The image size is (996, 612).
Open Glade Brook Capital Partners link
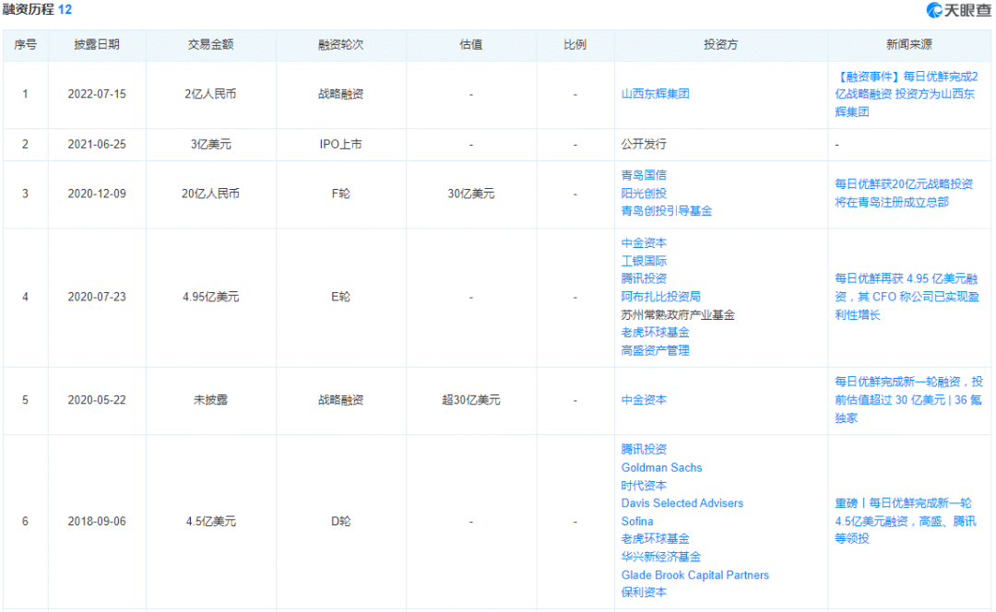pos(693,575)
